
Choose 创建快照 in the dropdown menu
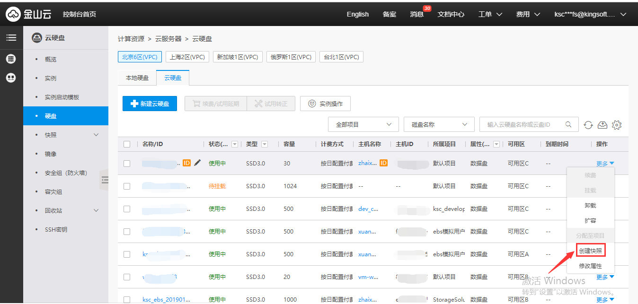coord(591,251)
